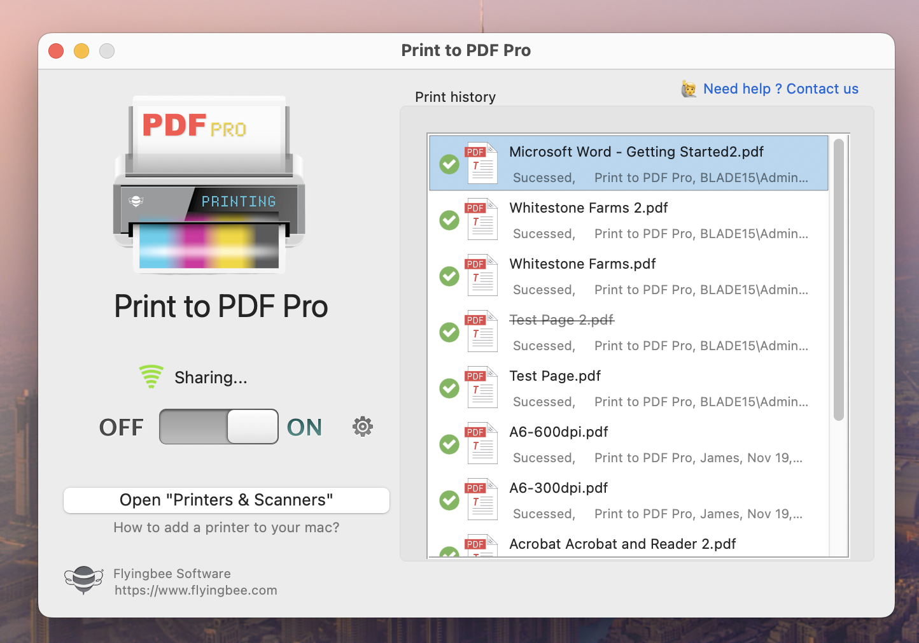The image size is (919, 643).
Task: Click PDF file icon for Whitestone Farms 2.pdf
Action: click(481, 219)
